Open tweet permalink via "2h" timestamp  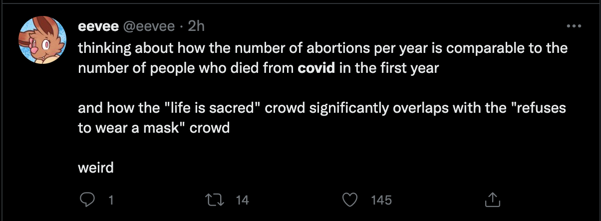tap(196, 27)
